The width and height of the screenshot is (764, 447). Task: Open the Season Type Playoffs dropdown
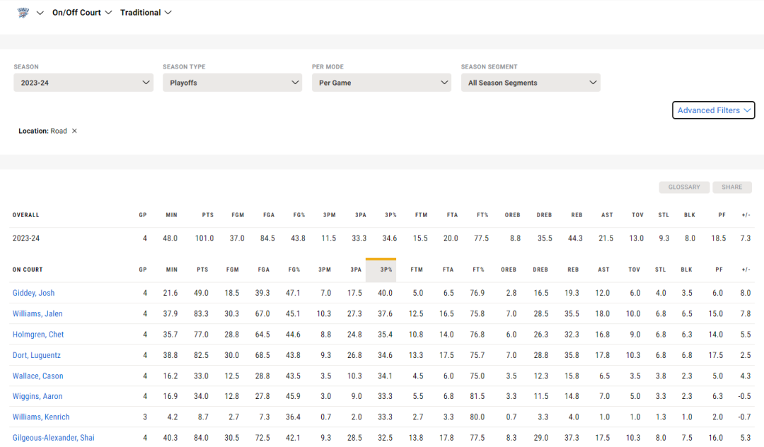pos(233,83)
